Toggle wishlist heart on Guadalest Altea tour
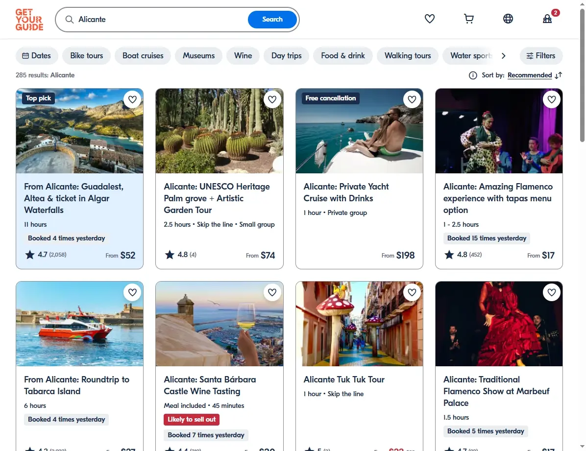Screen dimensions: 586x451 click(132, 99)
